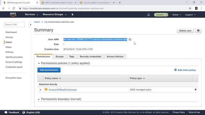Open the Global region dropdown

coord(176,15)
